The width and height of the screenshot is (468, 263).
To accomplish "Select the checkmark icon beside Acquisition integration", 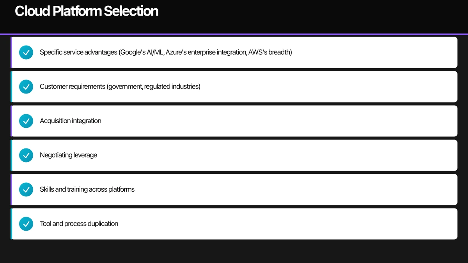I will tap(26, 121).
